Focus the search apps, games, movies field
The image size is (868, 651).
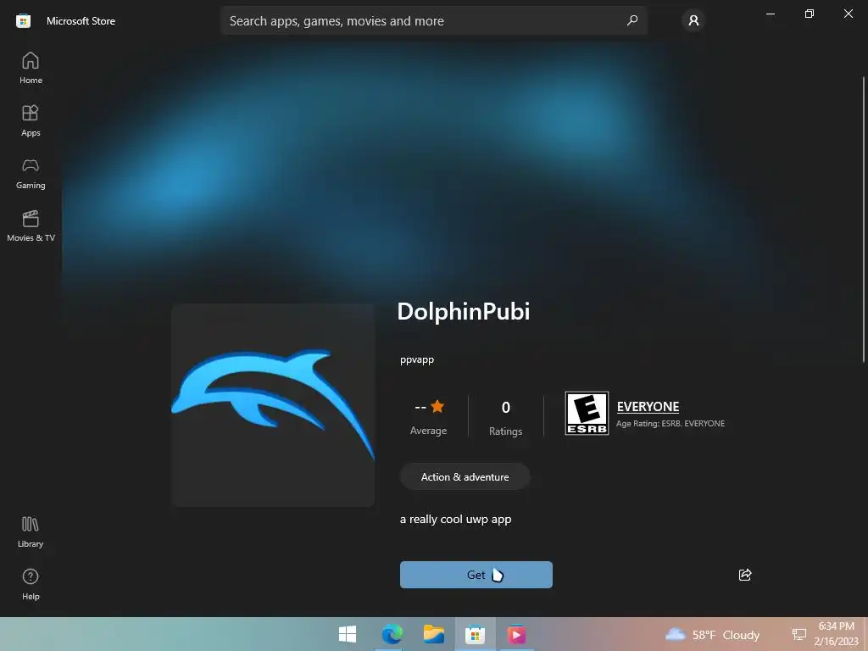point(433,20)
